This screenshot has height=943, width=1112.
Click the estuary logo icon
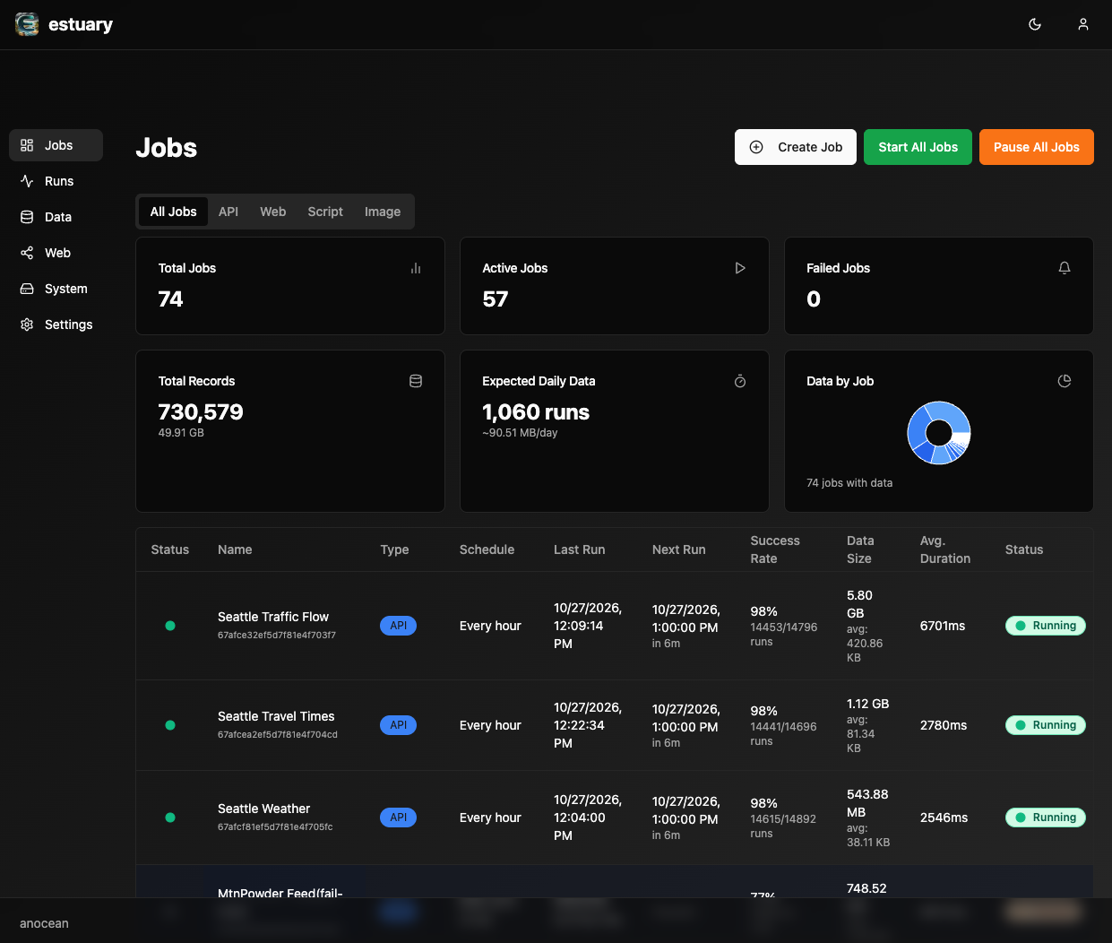pos(27,24)
